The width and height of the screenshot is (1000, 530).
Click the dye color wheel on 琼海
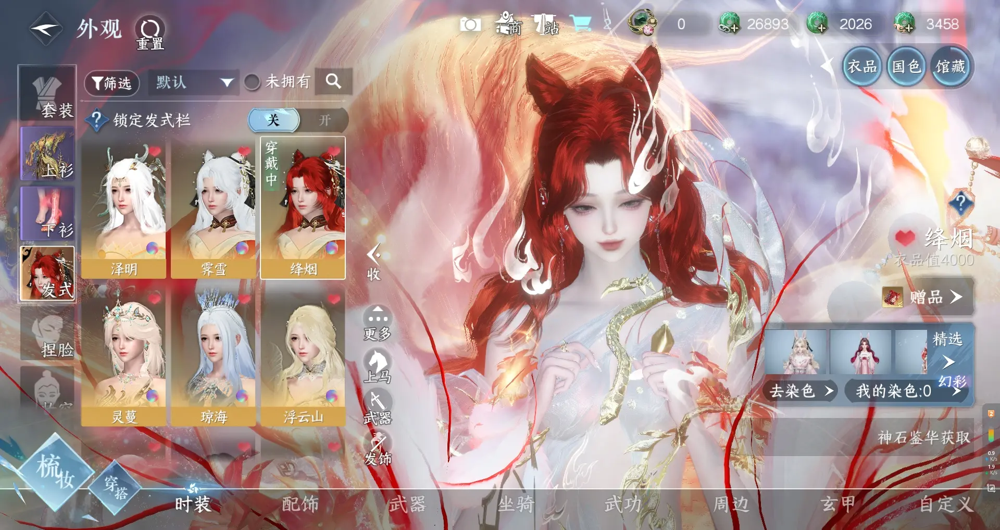click(242, 396)
